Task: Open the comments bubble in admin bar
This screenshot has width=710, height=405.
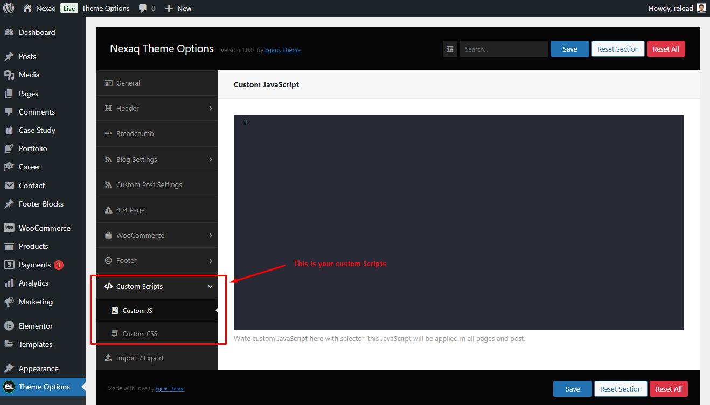Action: click(142, 9)
